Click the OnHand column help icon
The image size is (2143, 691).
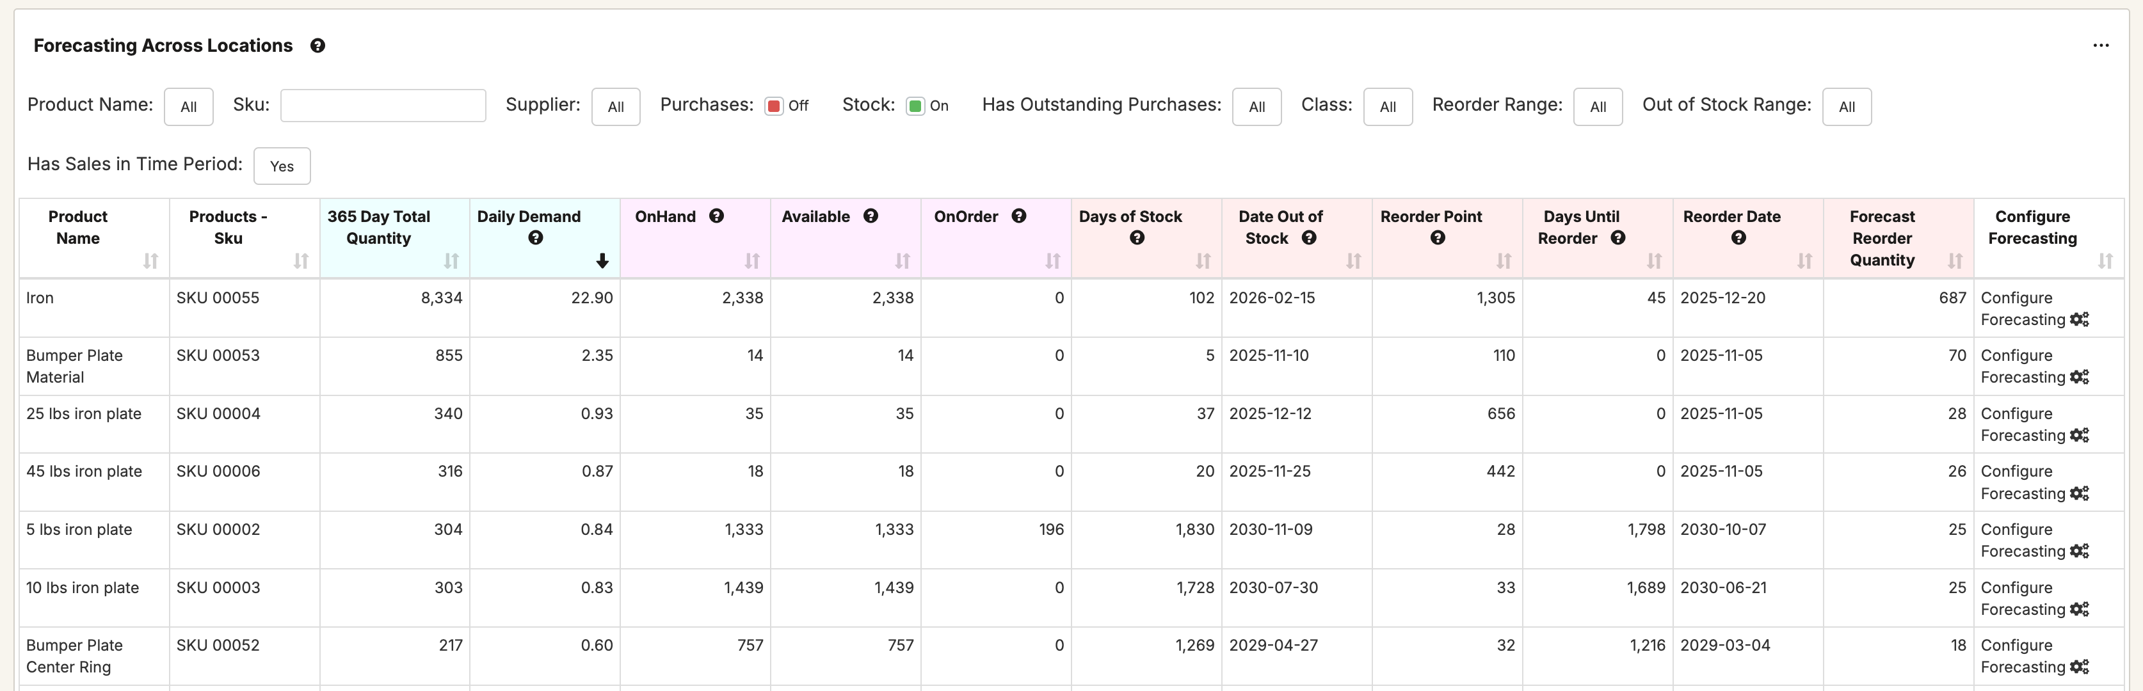pos(716,216)
